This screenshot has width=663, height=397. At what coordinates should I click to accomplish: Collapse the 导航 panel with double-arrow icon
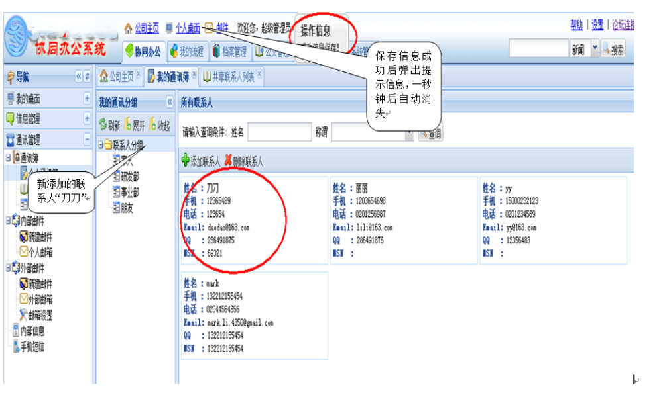click(79, 76)
